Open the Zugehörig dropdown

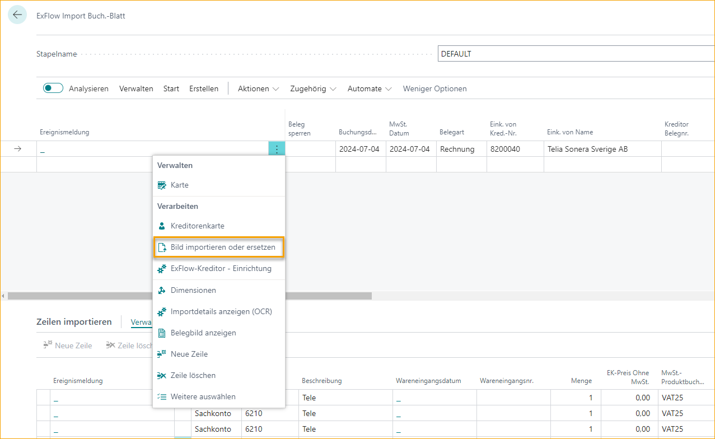tap(312, 88)
